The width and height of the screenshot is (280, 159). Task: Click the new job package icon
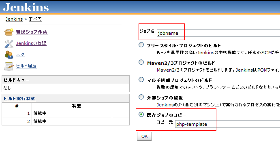pos(9,32)
